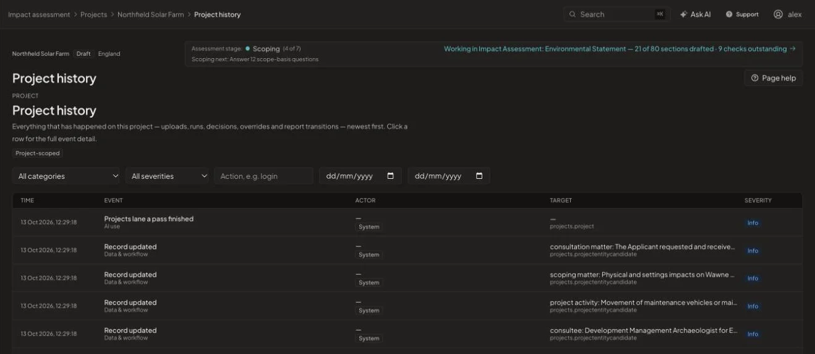Open Northfield Solar Farm breadcrumb

150,14
